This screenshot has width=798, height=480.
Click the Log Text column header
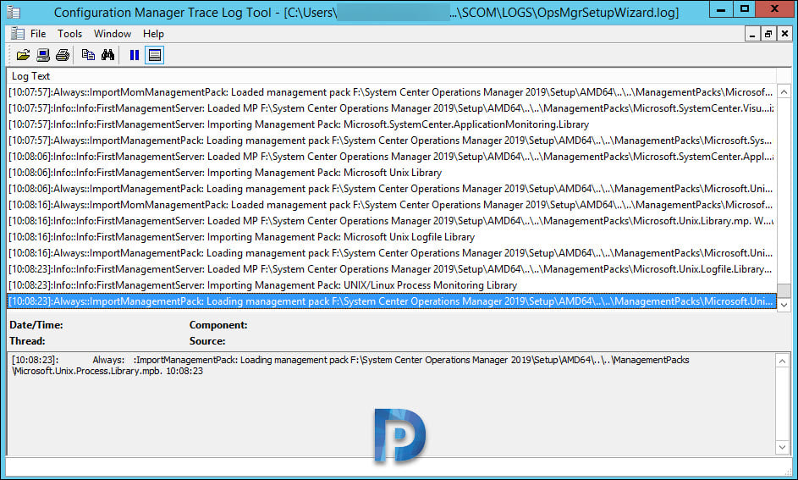[x=391, y=76]
